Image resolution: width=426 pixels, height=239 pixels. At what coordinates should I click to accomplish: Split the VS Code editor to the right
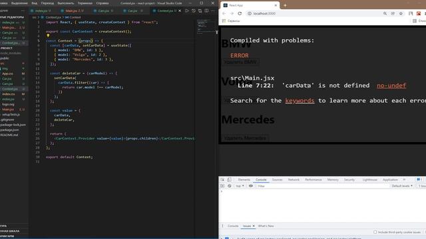(x=206, y=11)
